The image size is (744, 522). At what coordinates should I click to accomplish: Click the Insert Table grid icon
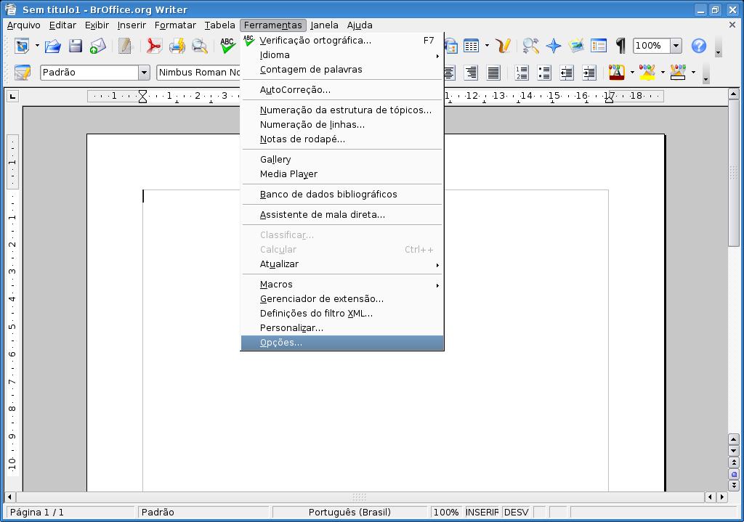[x=471, y=46]
